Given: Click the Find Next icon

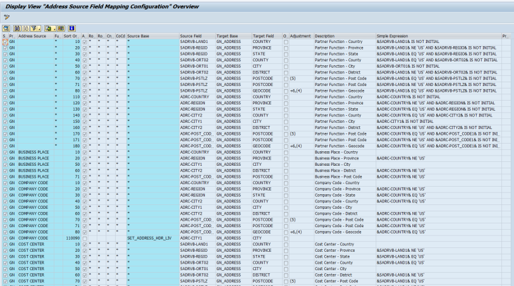Looking at the screenshot, I should point(24,28).
